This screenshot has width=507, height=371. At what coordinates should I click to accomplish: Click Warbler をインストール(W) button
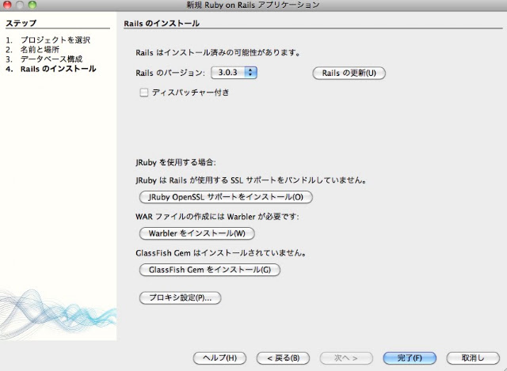[197, 233]
